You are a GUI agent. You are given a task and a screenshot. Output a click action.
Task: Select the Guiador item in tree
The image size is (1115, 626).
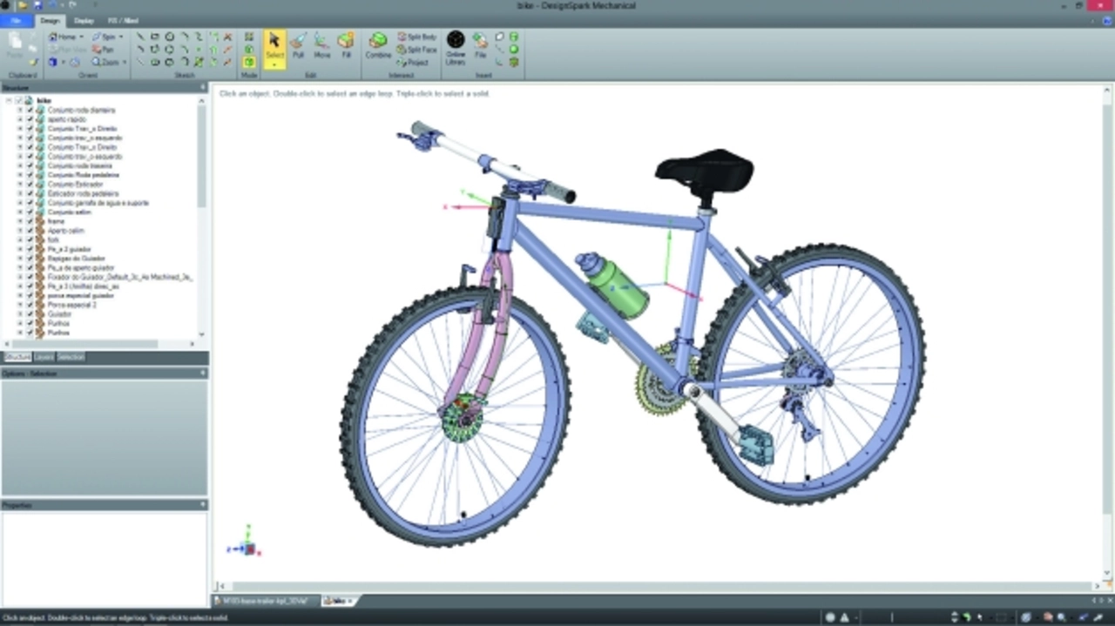point(59,313)
